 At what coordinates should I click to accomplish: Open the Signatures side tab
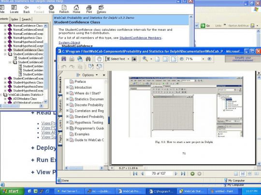coord(60,106)
